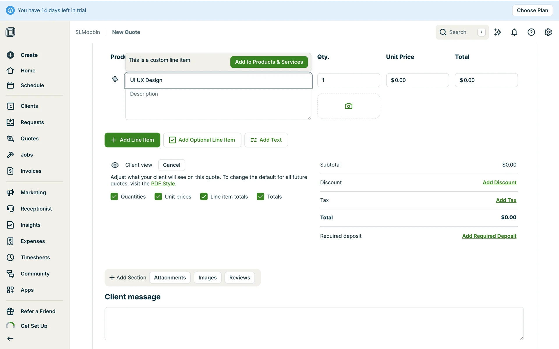Uncheck the Quantities checkbox
The height and width of the screenshot is (349, 559).
tap(114, 197)
